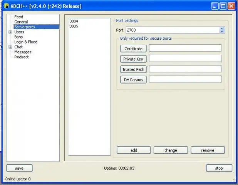Image resolution: width=238 pixels, height=185 pixels.
Task: Click into the Port number field
Action: point(173,30)
